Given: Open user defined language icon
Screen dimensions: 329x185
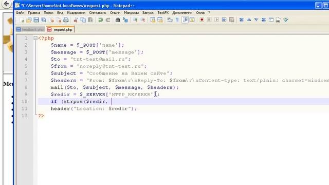Looking at the screenshot, I should coord(192,20).
